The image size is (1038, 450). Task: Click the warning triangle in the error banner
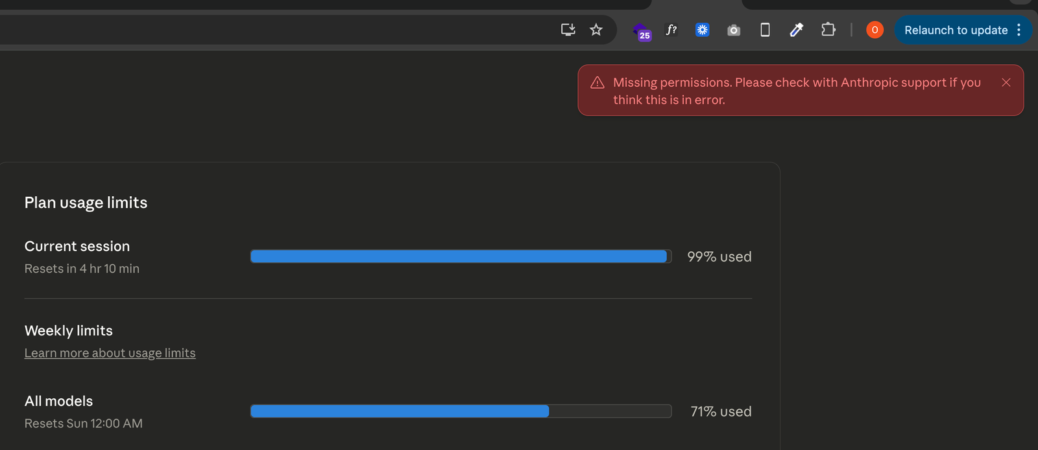coord(597,83)
